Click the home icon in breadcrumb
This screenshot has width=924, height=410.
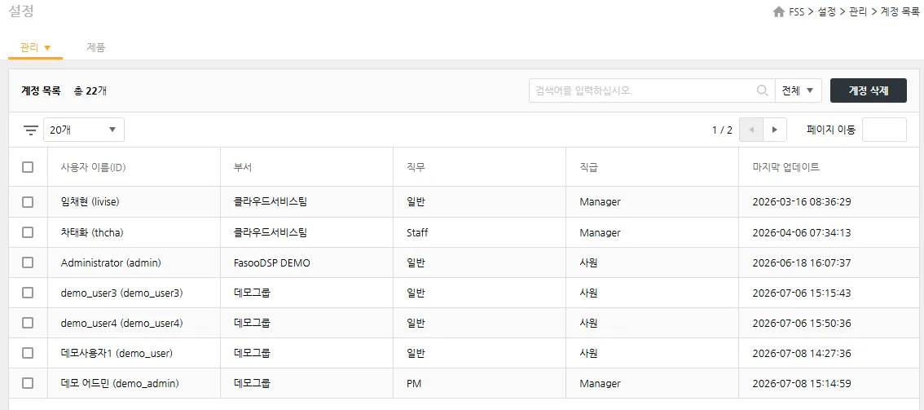click(x=778, y=11)
